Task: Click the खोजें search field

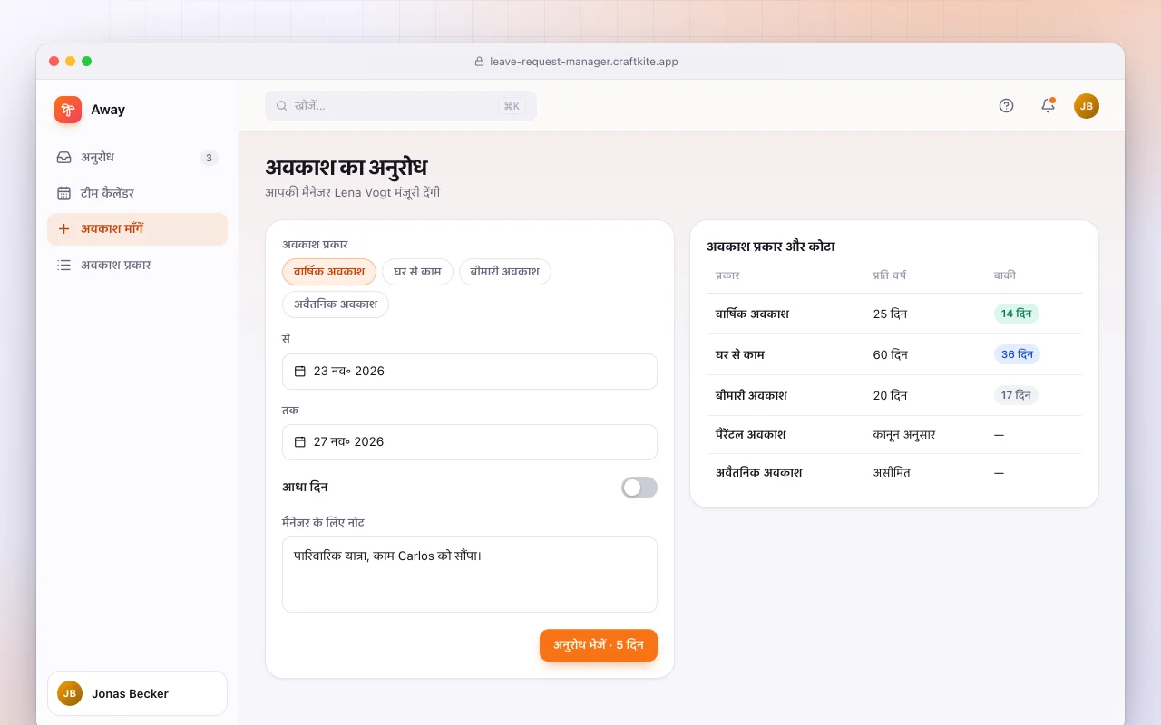Action: point(401,106)
